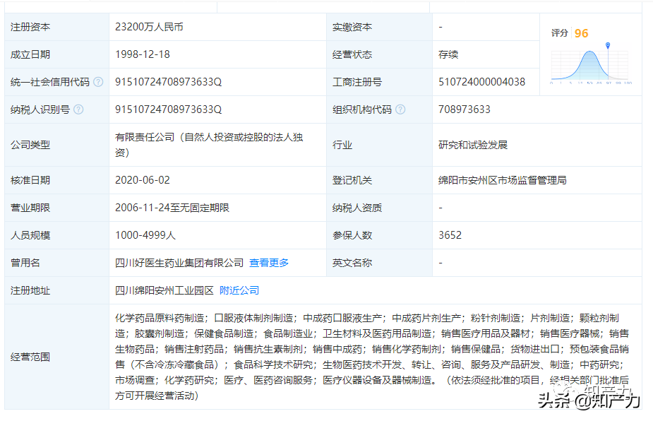Click the blue marker on score chart

click(608, 45)
